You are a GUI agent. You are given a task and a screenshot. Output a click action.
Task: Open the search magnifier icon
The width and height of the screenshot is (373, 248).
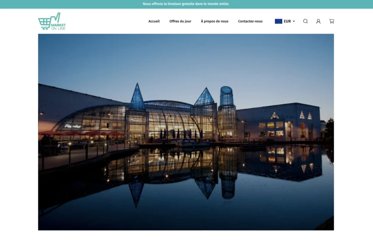pos(305,21)
